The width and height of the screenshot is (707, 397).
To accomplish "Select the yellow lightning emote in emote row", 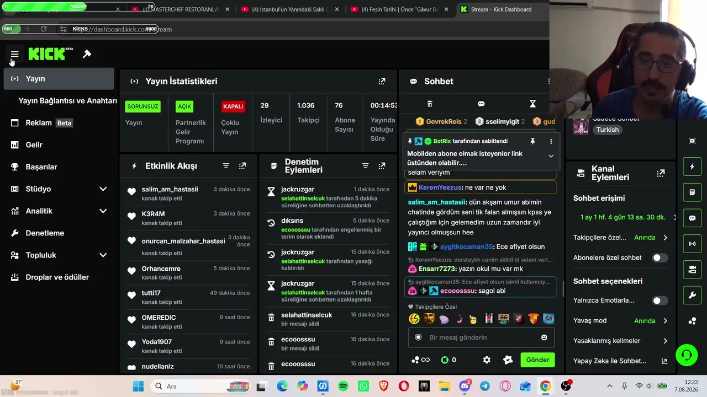I will pyautogui.click(x=414, y=319).
